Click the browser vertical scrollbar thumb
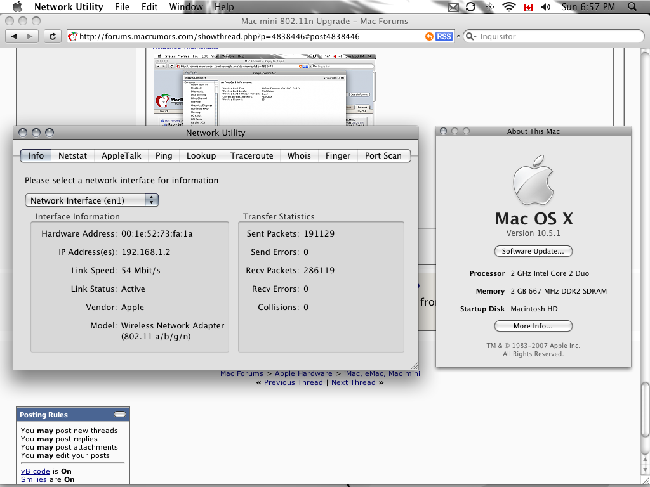The height and width of the screenshot is (487, 650). click(645, 410)
